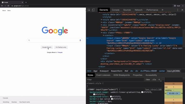Toggle the .cls class editor

point(154,80)
